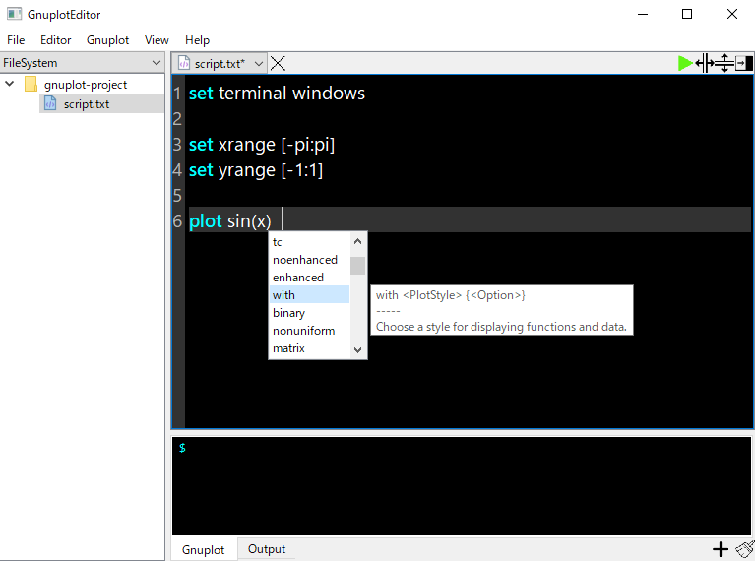Viewport: 755px width, 561px height.
Task: Choose 'binary' from the completion list
Action: coord(309,313)
